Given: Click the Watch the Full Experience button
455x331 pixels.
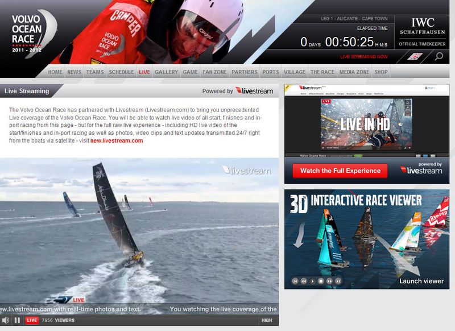Looking at the screenshot, I should point(340,171).
